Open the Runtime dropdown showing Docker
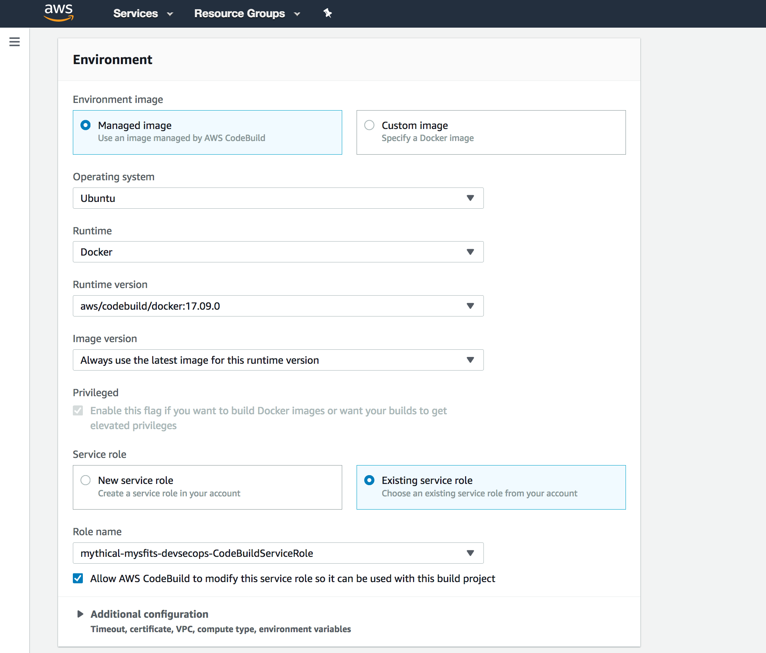Viewport: 766px width, 653px height. coord(278,252)
